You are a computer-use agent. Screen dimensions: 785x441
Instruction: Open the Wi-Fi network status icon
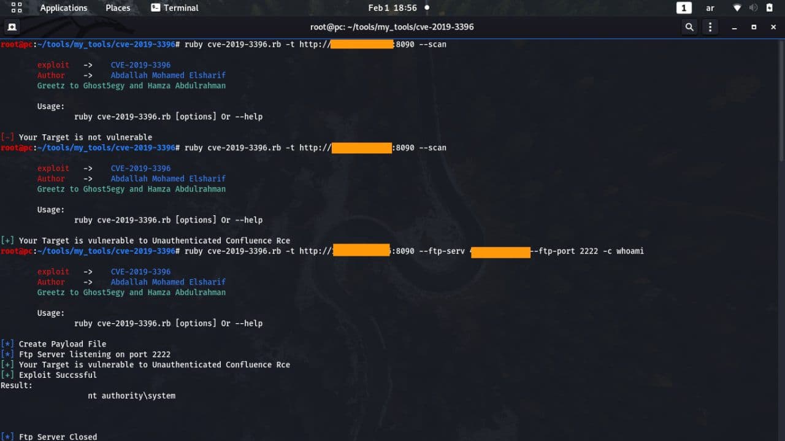tap(737, 8)
